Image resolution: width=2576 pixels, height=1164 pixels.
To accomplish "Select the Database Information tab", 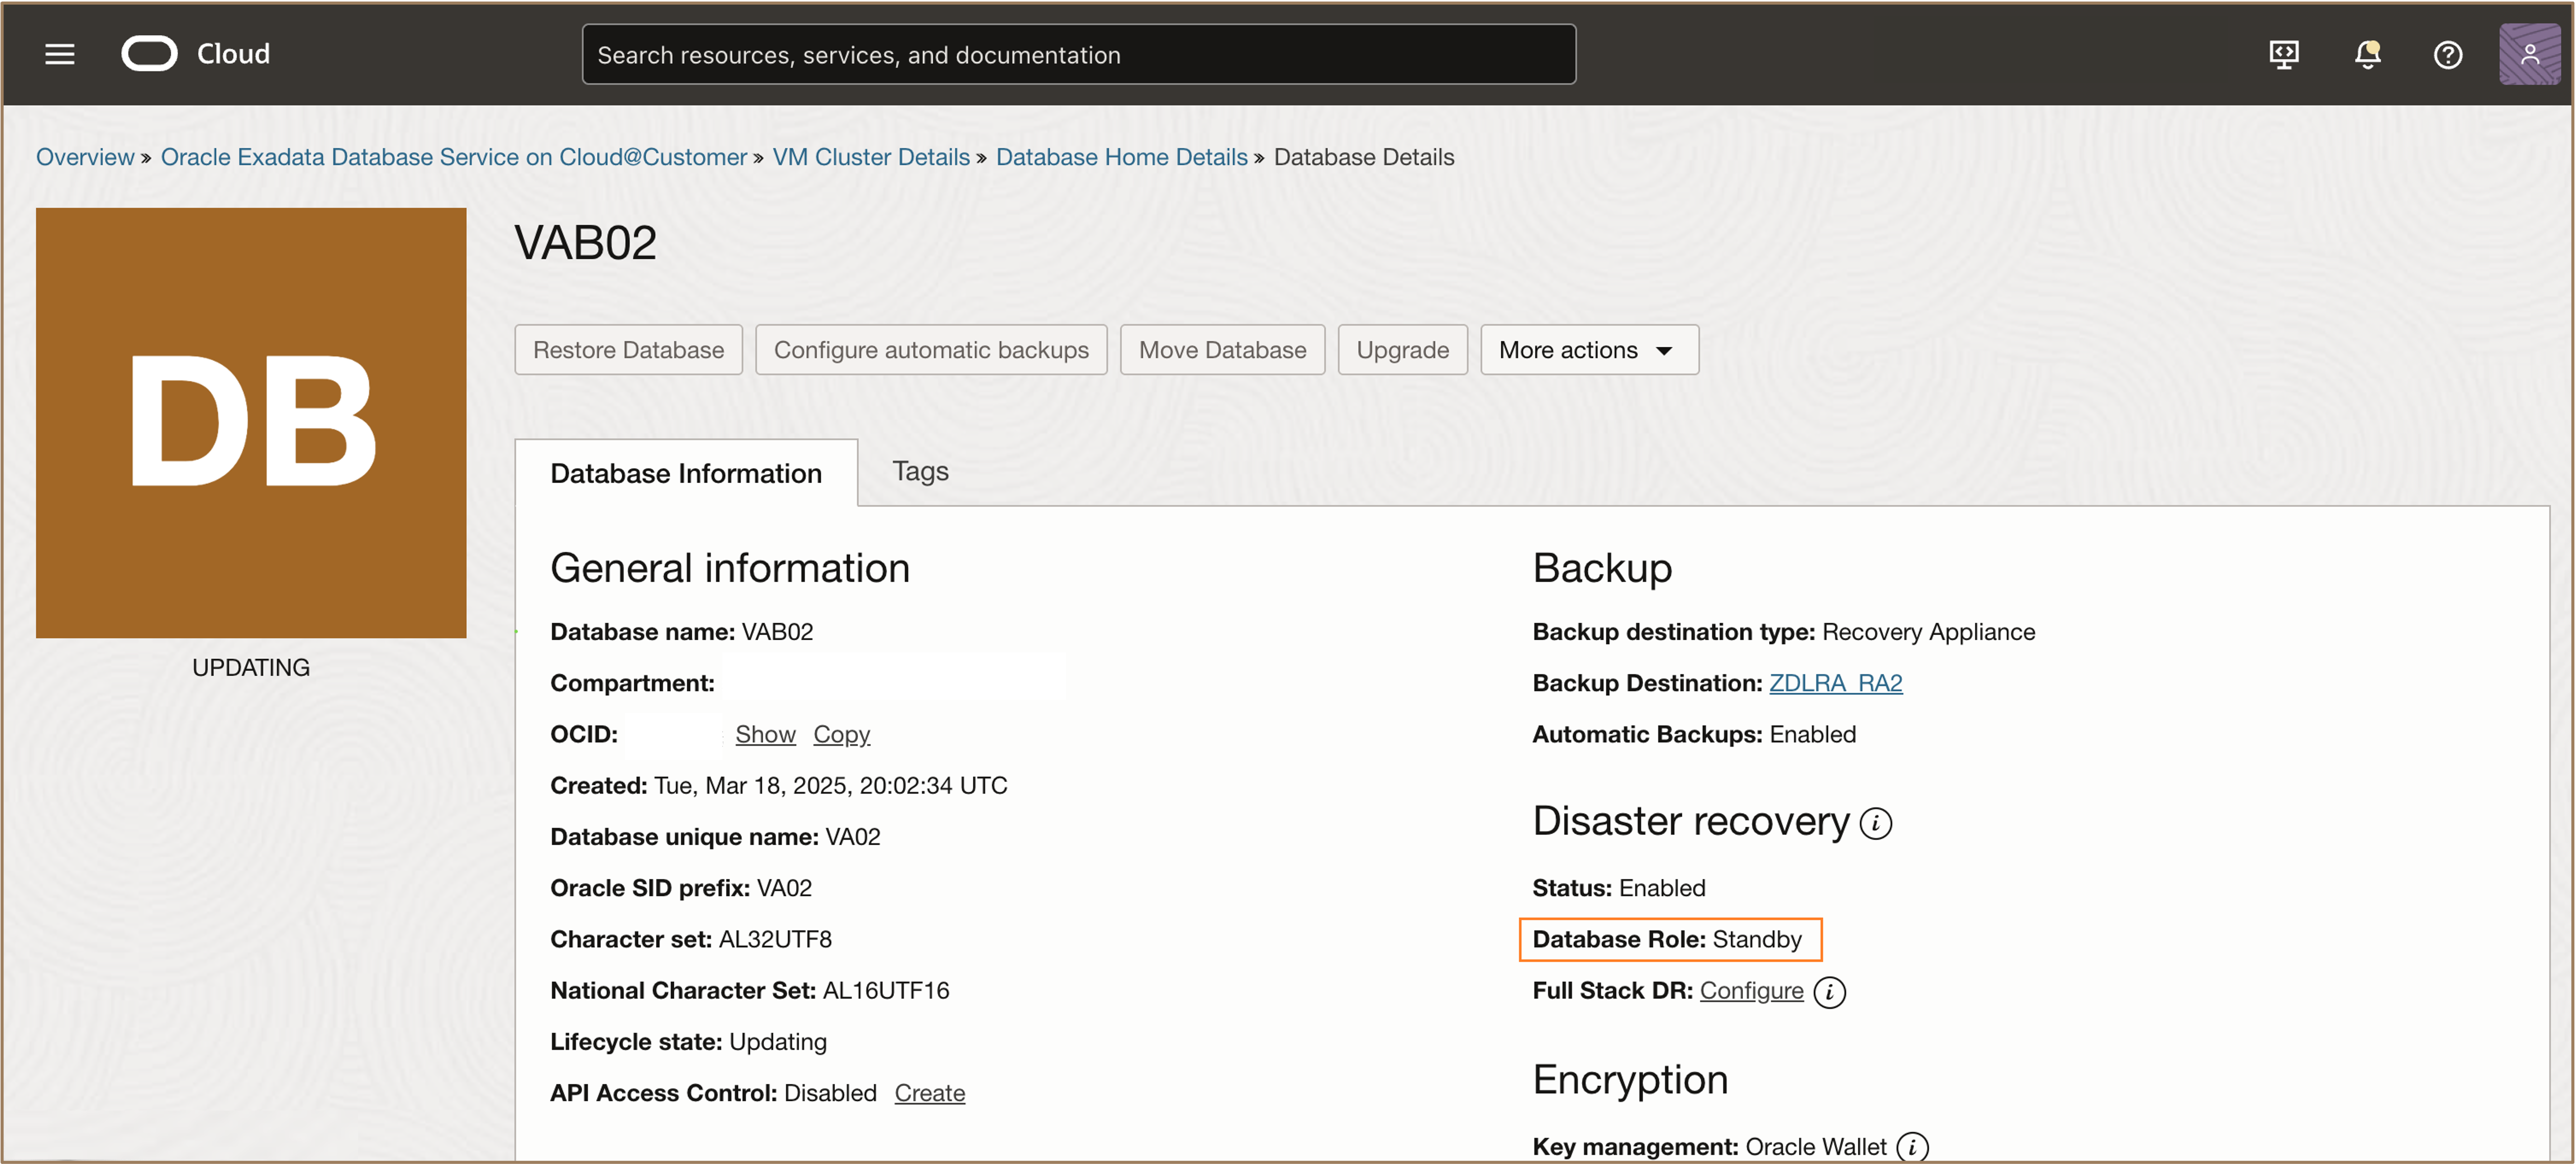I will point(685,473).
